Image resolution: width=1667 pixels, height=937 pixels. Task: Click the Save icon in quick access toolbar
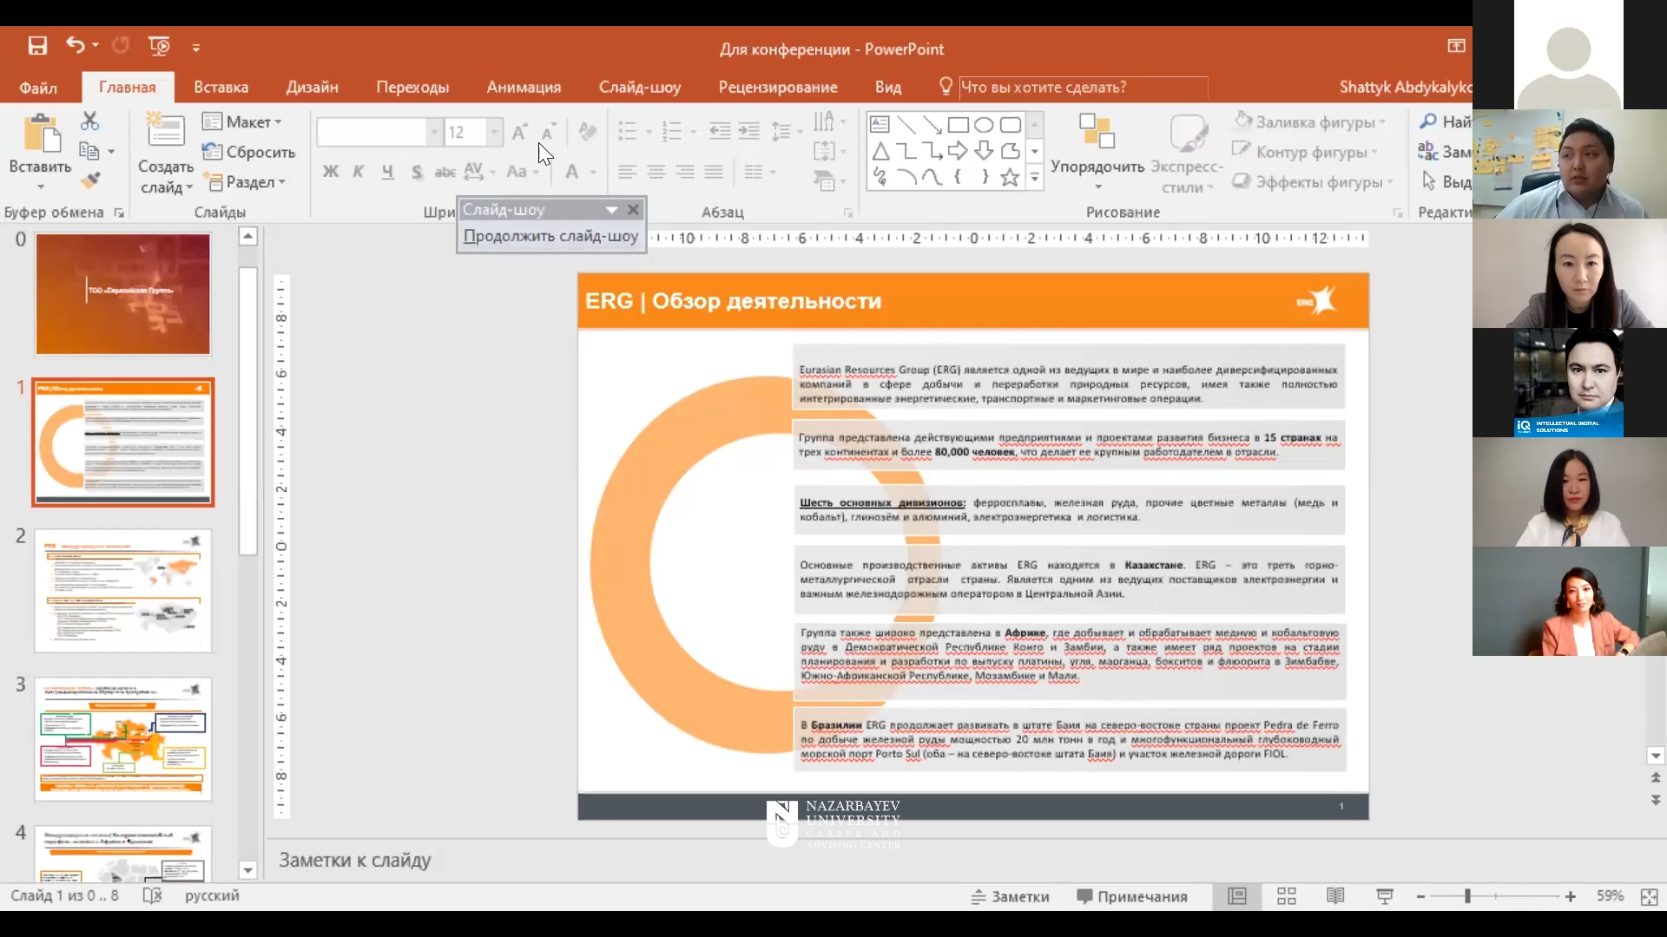pyautogui.click(x=37, y=46)
